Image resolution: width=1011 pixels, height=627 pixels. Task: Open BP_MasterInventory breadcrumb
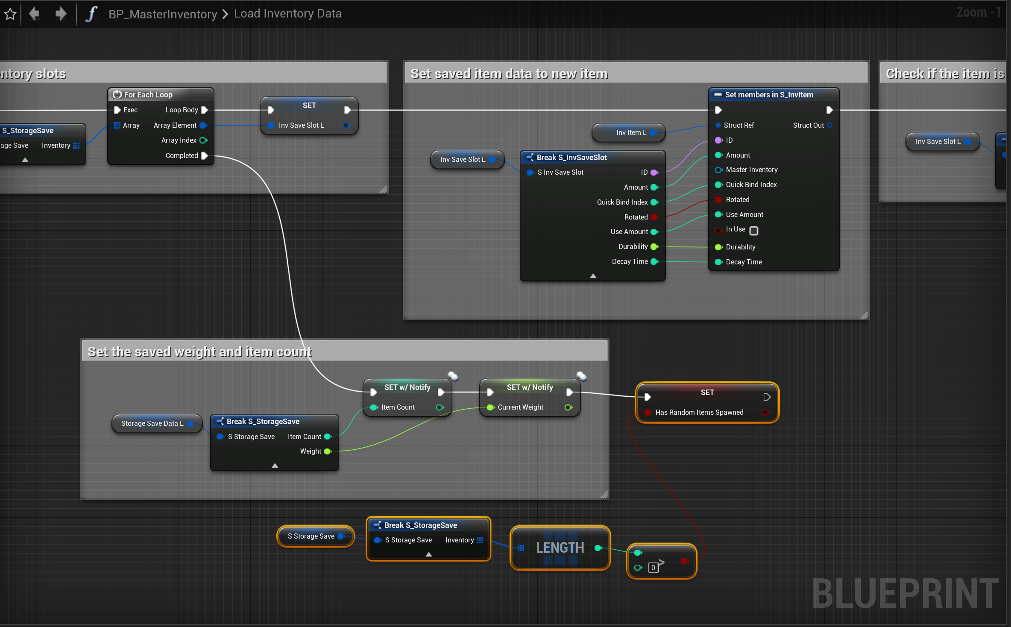[x=163, y=14]
